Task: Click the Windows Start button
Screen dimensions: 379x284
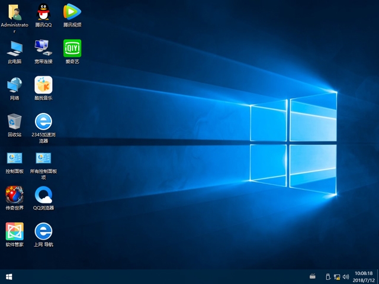Action: 9,276
